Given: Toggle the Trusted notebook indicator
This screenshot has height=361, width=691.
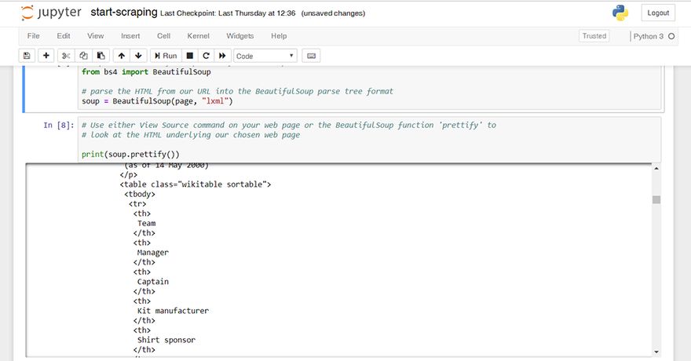Looking at the screenshot, I should (594, 36).
